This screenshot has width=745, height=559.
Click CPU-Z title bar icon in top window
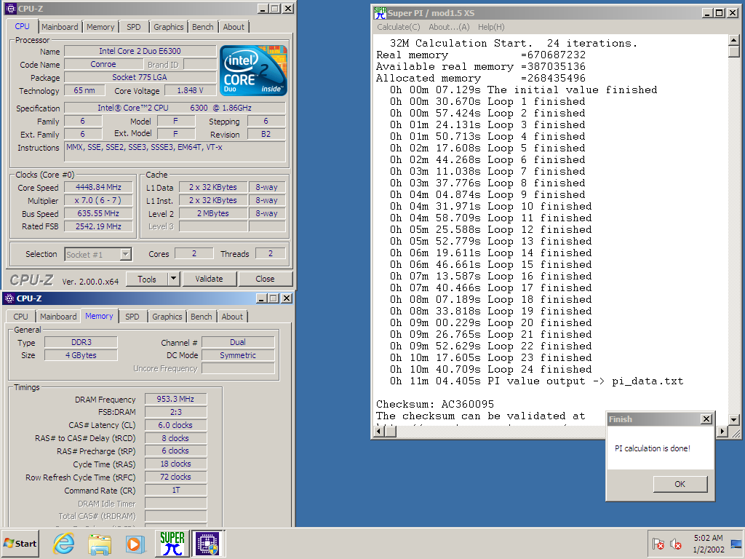10,9
